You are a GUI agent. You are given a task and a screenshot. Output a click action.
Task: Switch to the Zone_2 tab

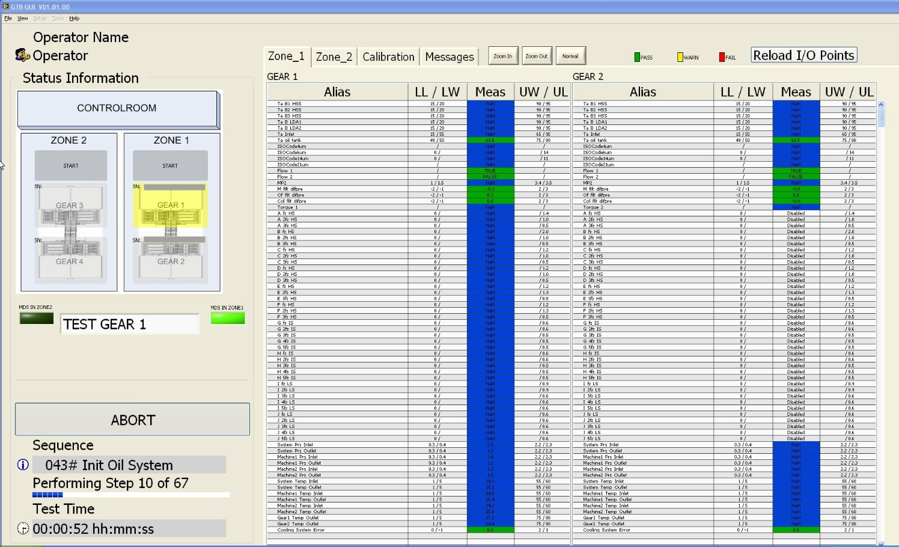[x=334, y=57]
